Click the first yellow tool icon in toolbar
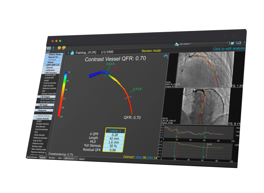 (x=59, y=48)
